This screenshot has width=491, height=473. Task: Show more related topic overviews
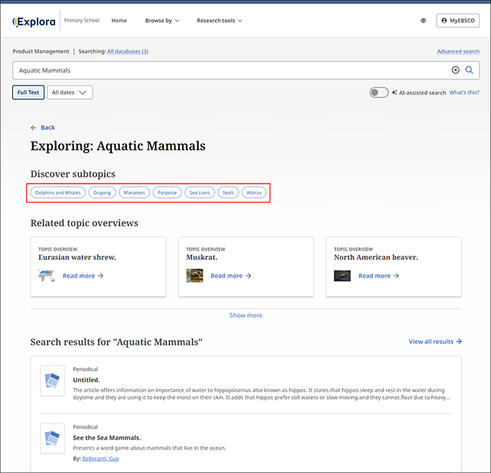(246, 315)
